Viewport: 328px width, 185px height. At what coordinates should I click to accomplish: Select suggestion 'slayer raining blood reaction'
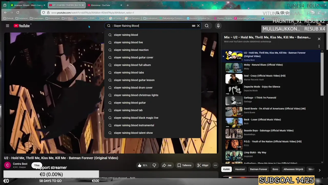coord(152,50)
